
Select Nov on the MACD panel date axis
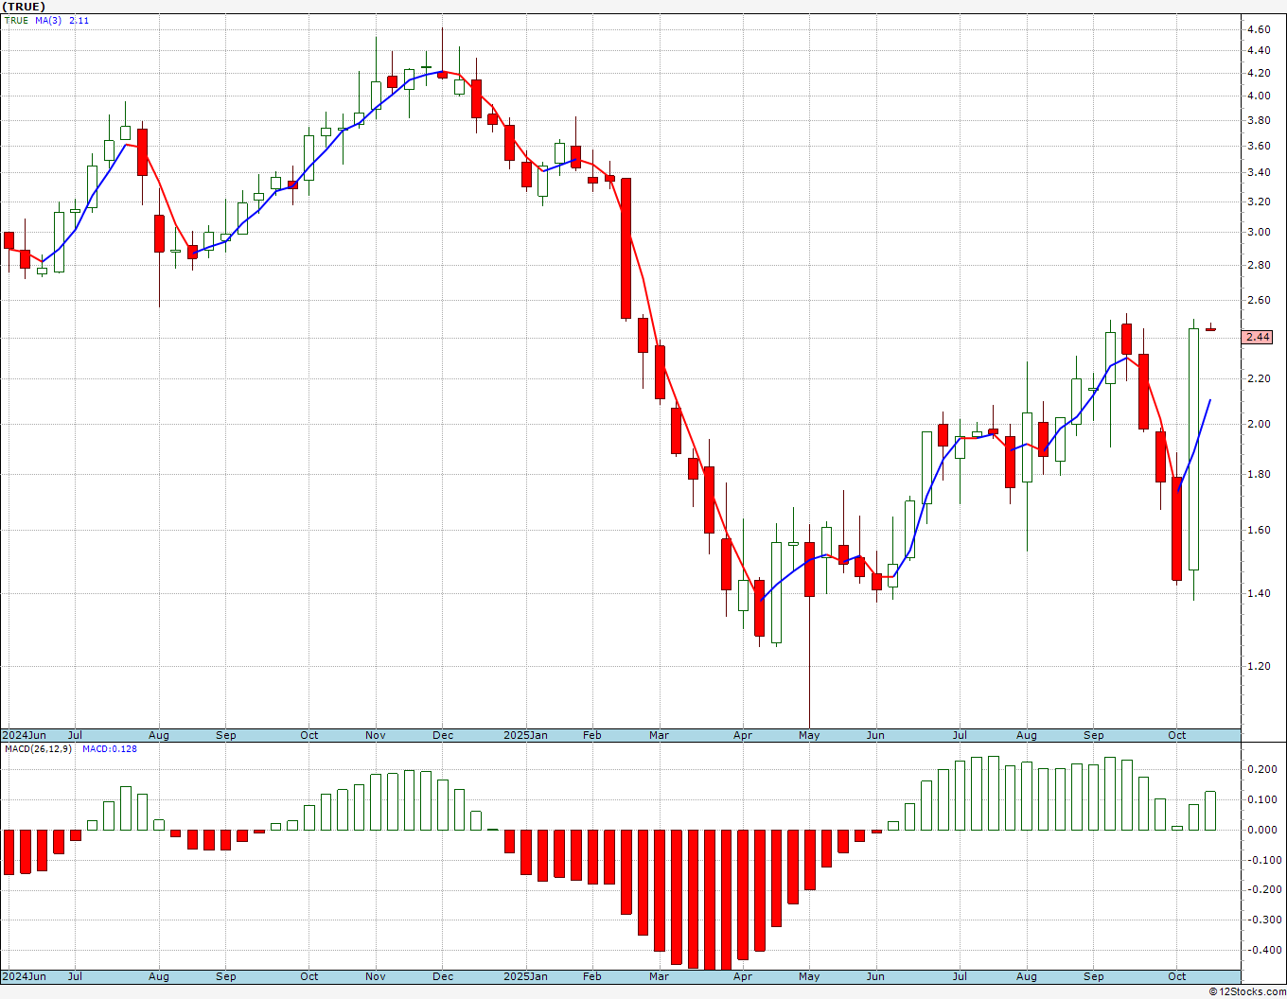376,976
